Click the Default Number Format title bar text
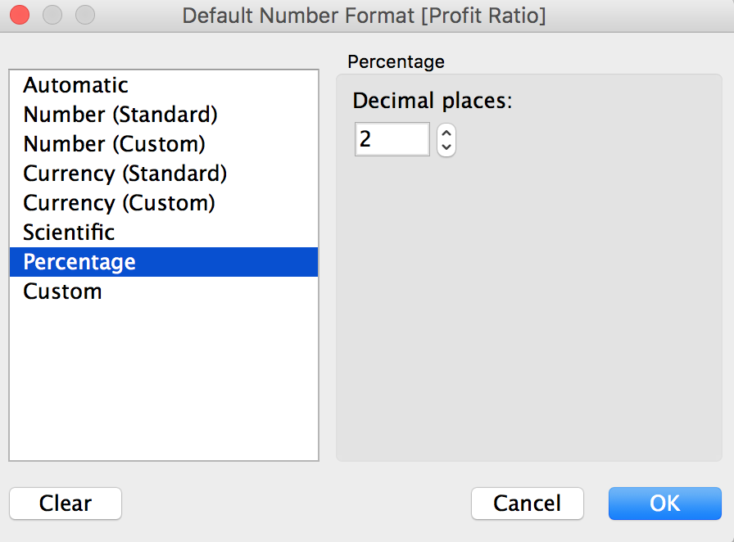 pos(364,16)
